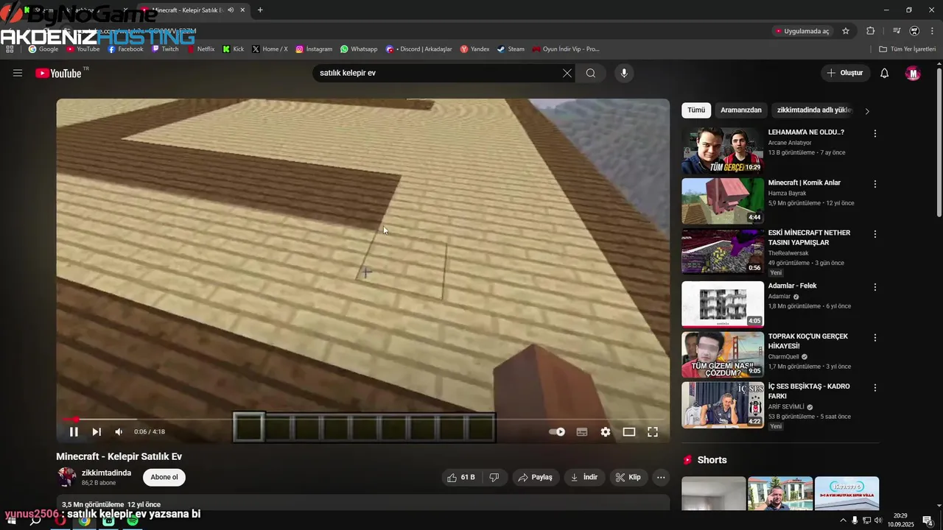943x530 pixels.
Task: Open the Netflix bookmark
Action: click(200, 49)
